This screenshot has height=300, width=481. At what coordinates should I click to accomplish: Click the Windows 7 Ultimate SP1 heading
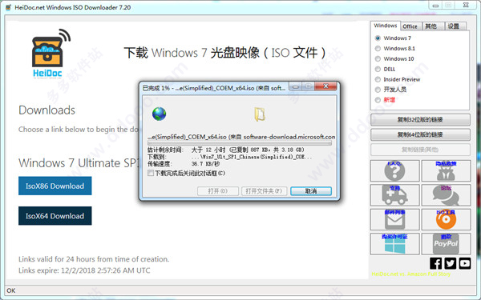[x=79, y=163]
